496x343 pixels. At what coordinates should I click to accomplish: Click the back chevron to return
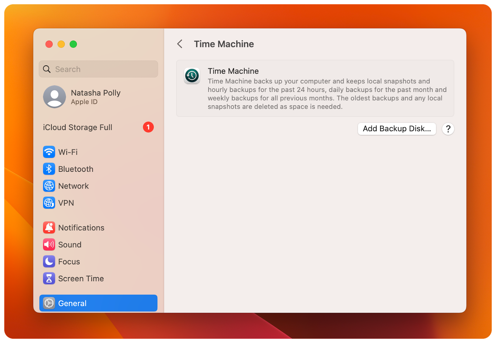(180, 44)
